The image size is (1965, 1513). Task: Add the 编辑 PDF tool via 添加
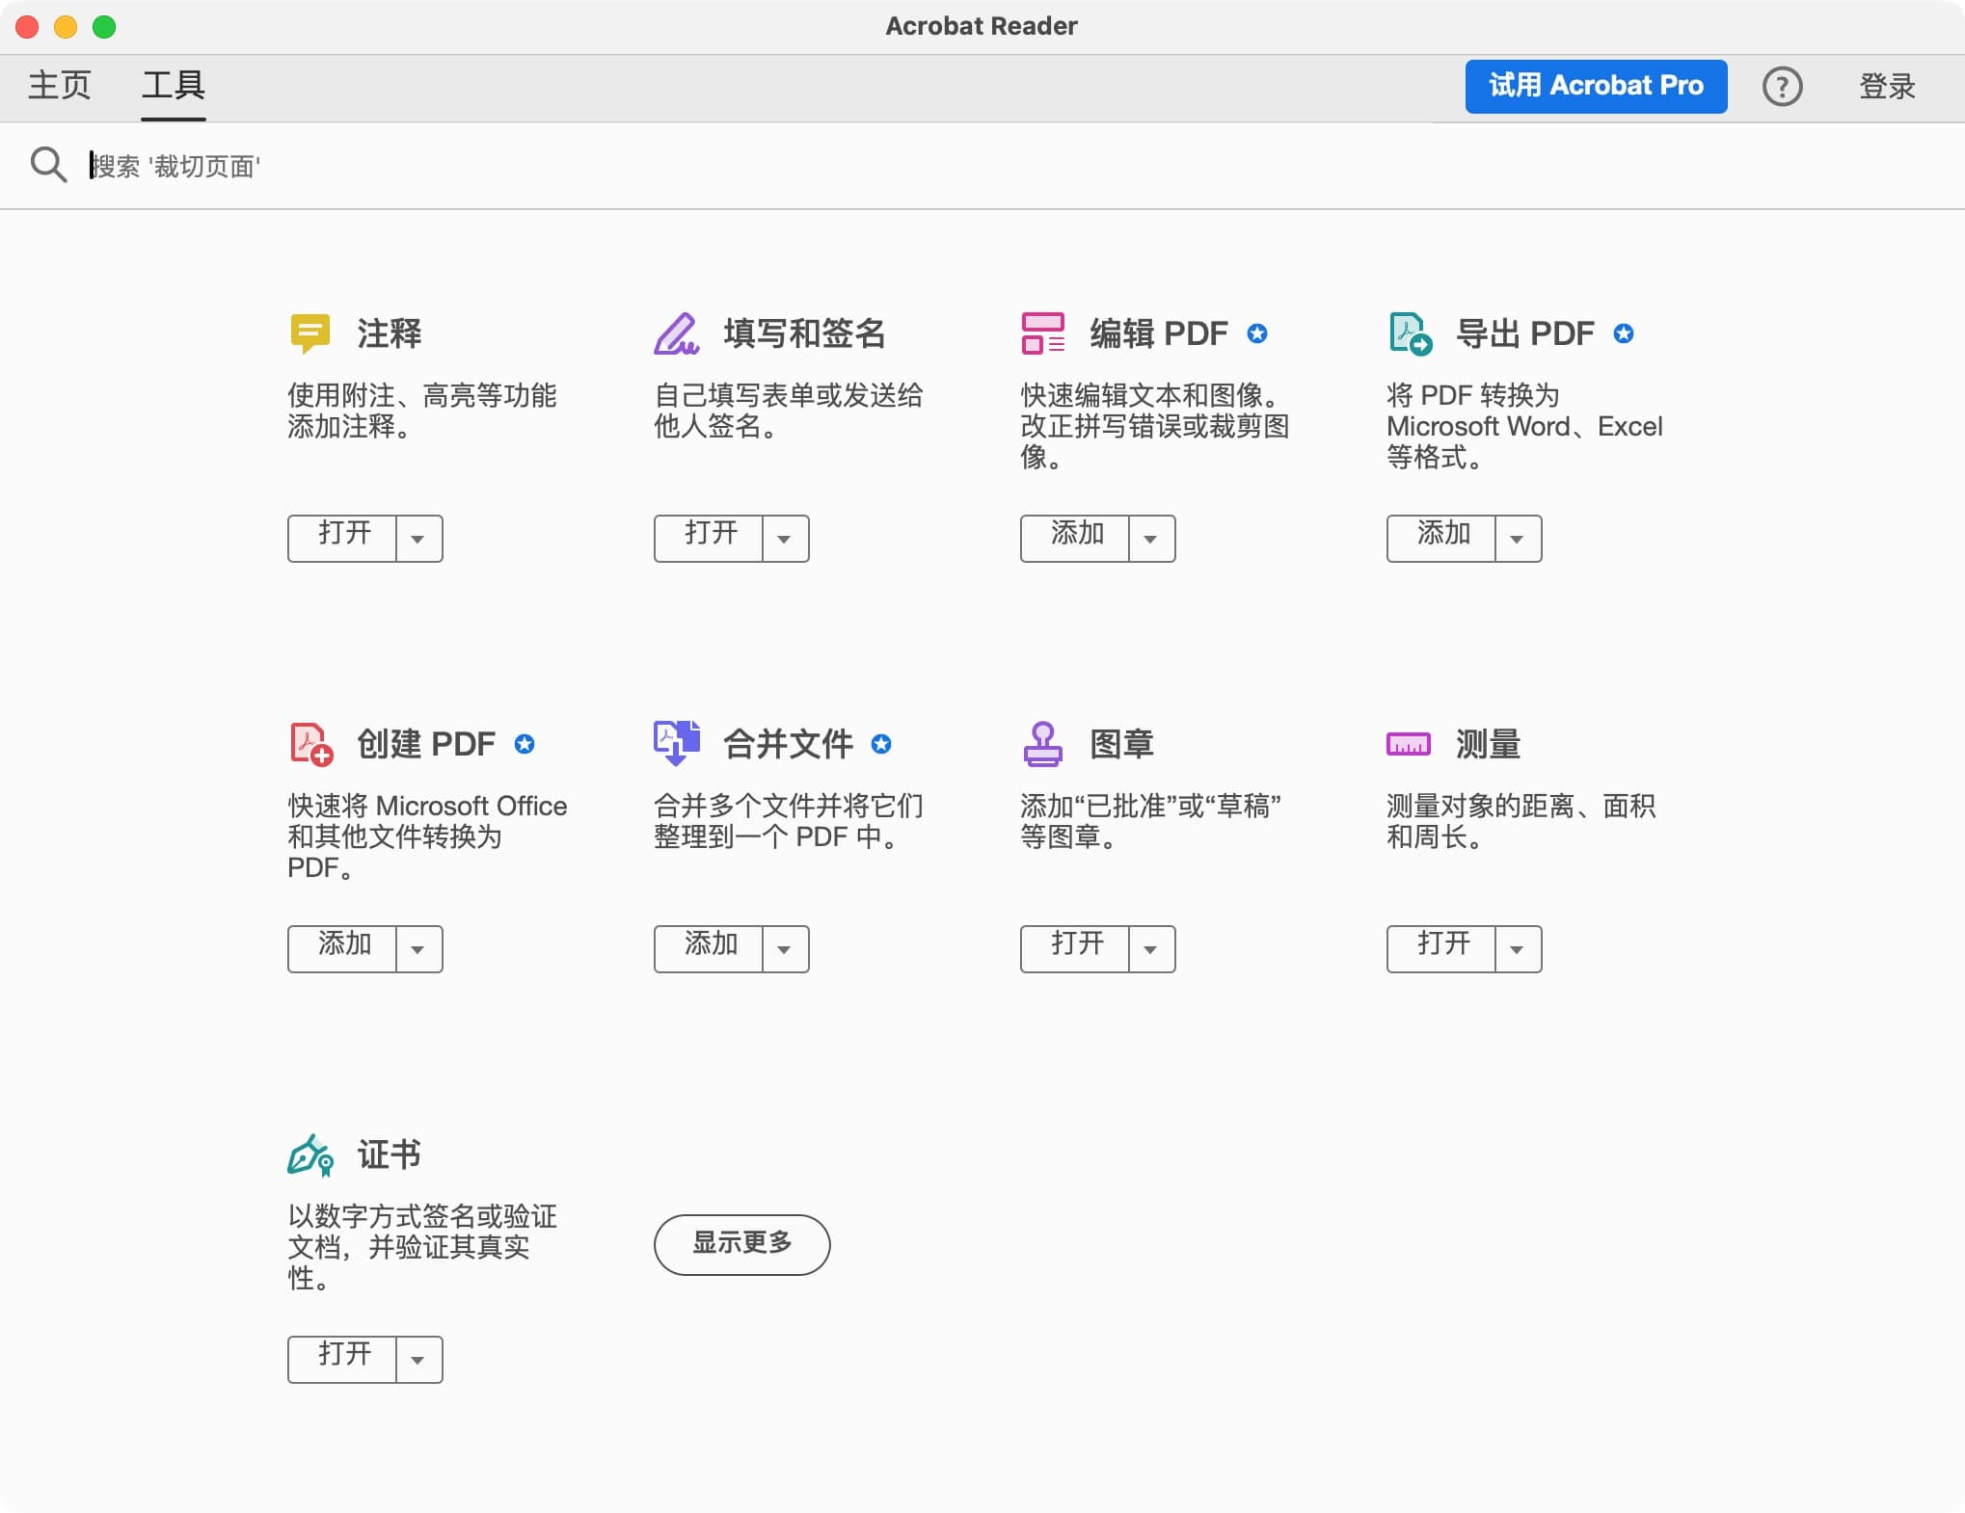tap(1075, 539)
